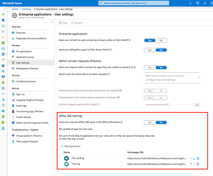This screenshot has width=213, height=176.
Task: Go to Contoso breadcrumb
Action: [x=26, y=9]
